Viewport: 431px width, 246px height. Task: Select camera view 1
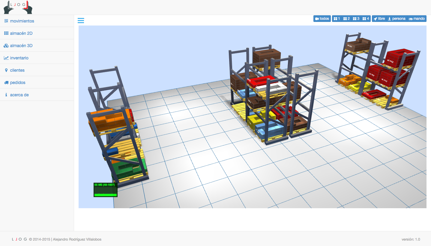point(337,19)
